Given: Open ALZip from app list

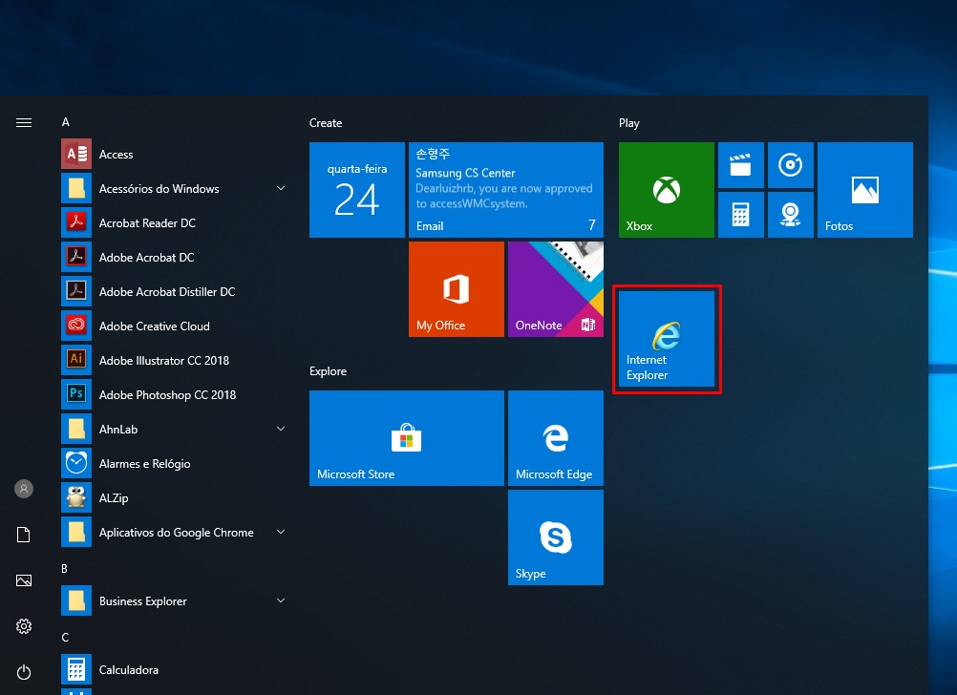Looking at the screenshot, I should point(174,498).
